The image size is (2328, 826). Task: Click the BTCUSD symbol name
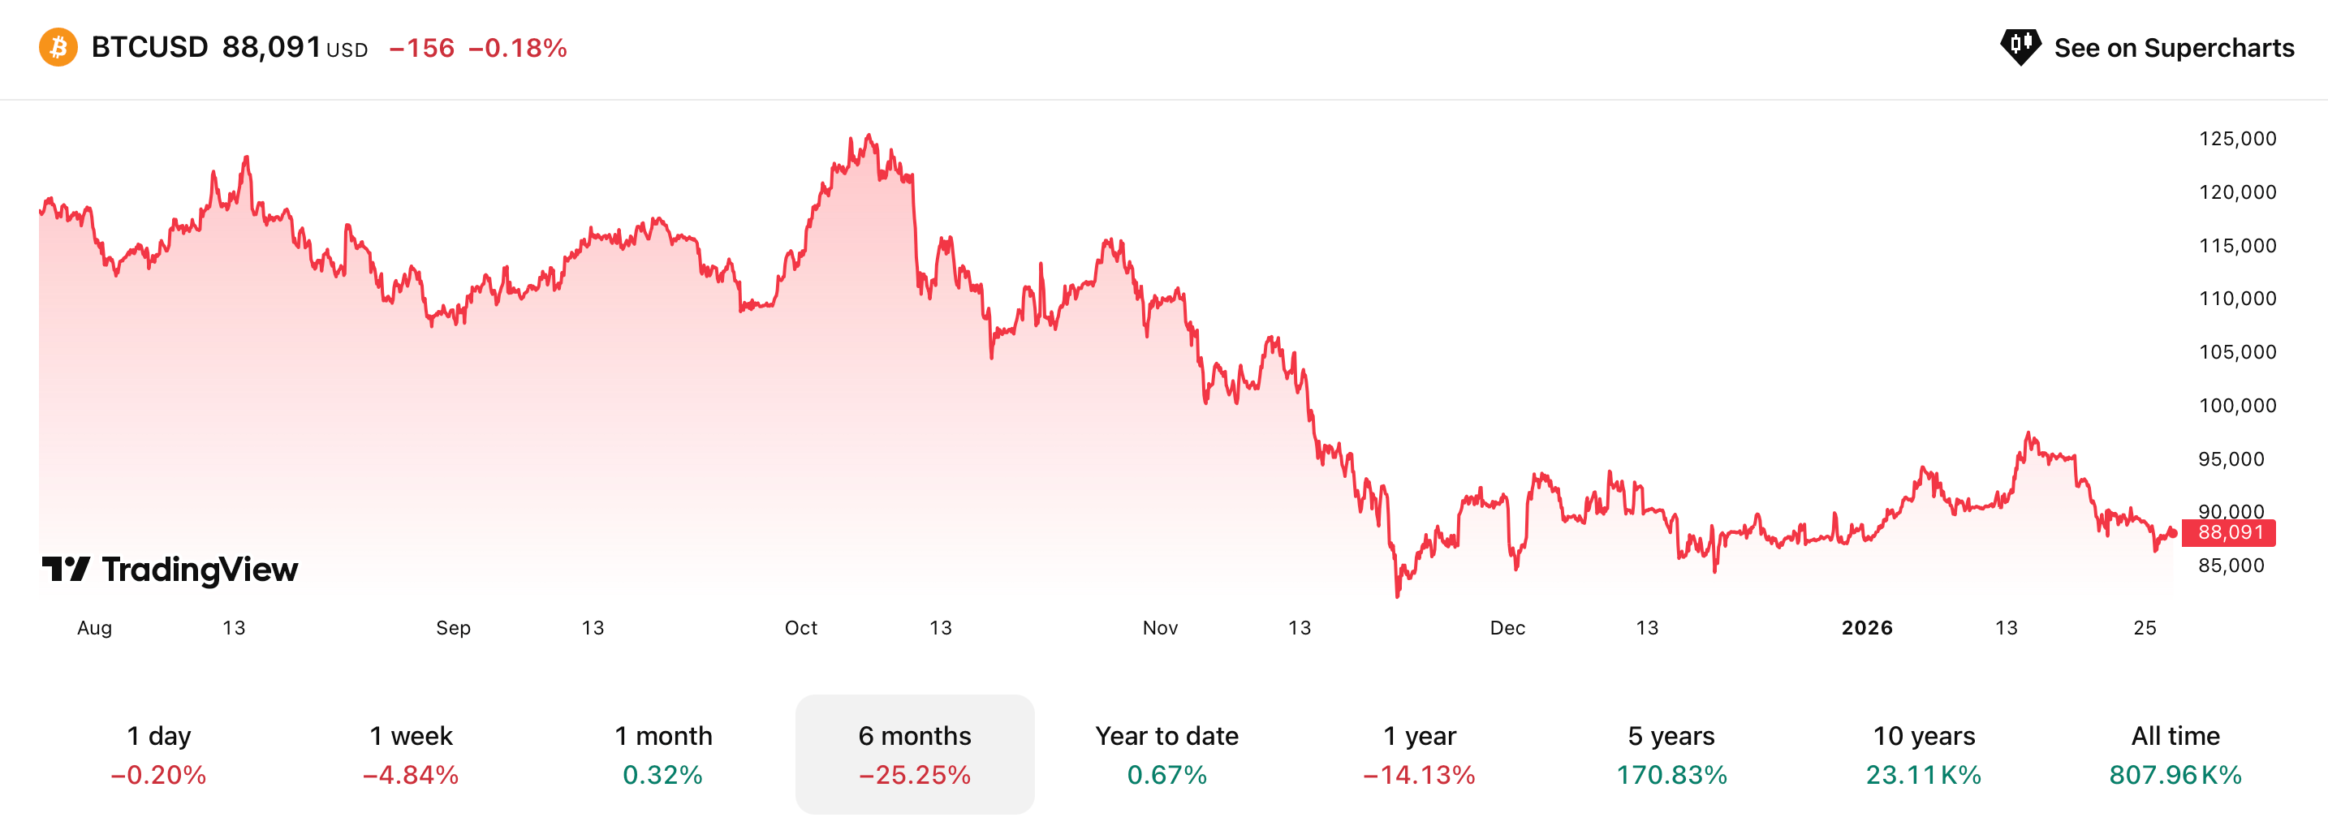pos(149,47)
